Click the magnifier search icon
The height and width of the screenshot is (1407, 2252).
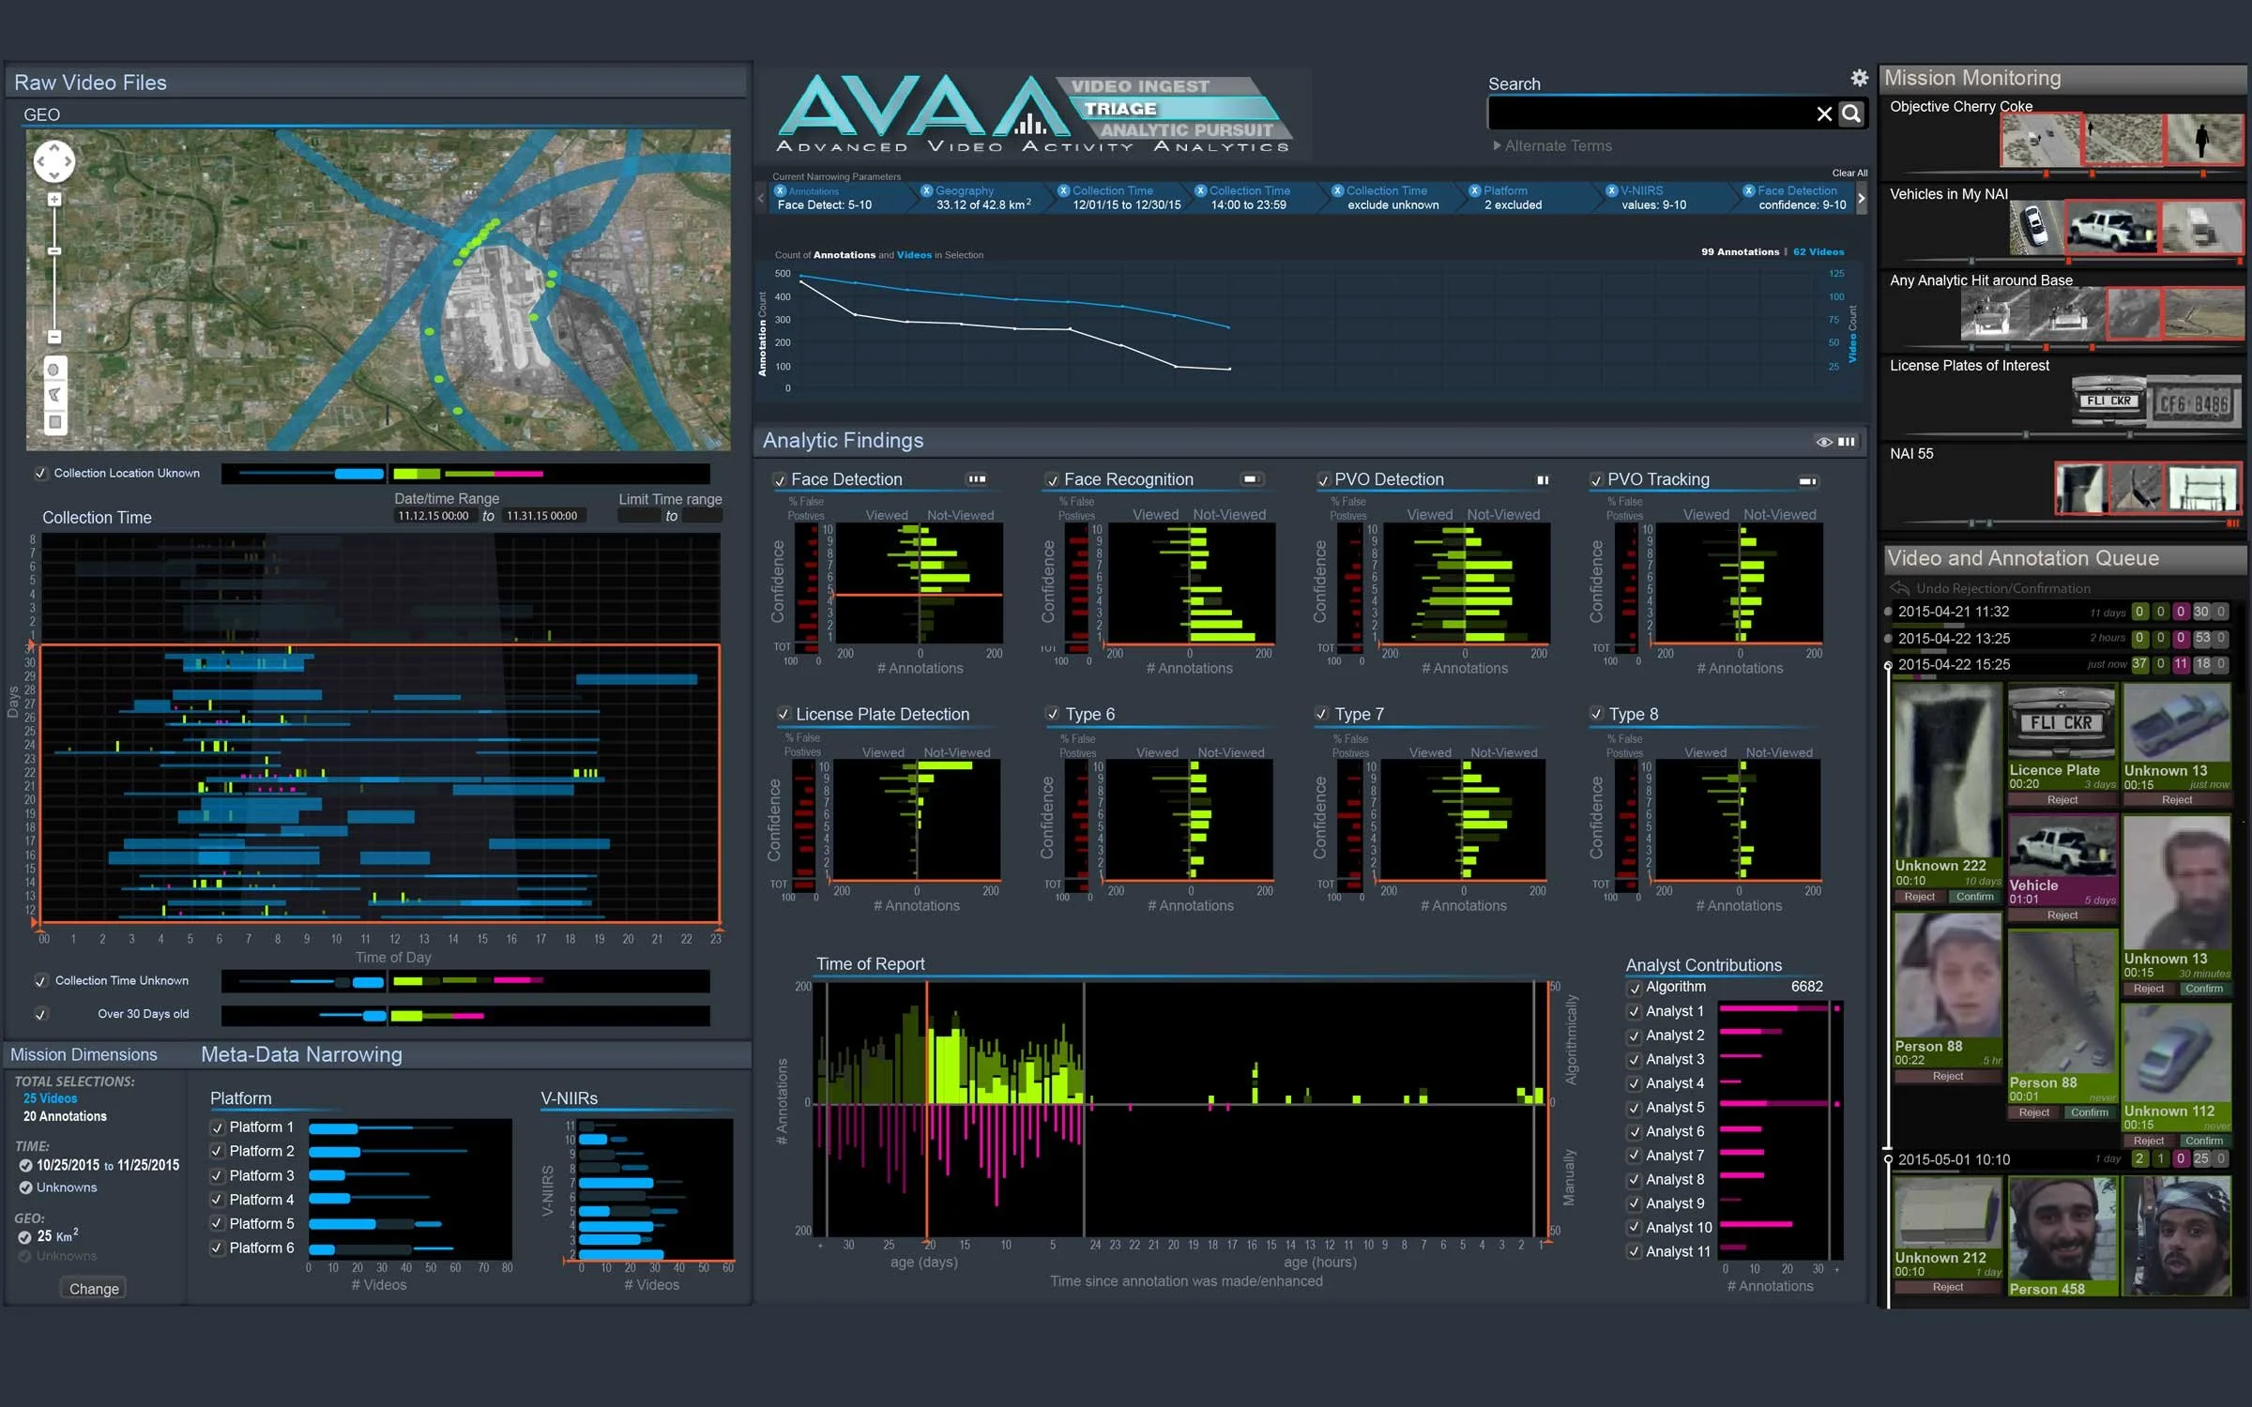[1851, 113]
